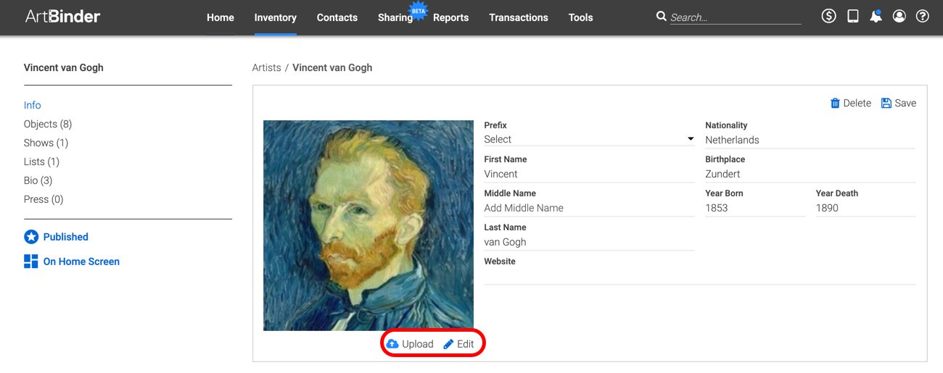The width and height of the screenshot is (943, 373).
Task: Go to Transactions in top navigation
Action: [x=519, y=17]
